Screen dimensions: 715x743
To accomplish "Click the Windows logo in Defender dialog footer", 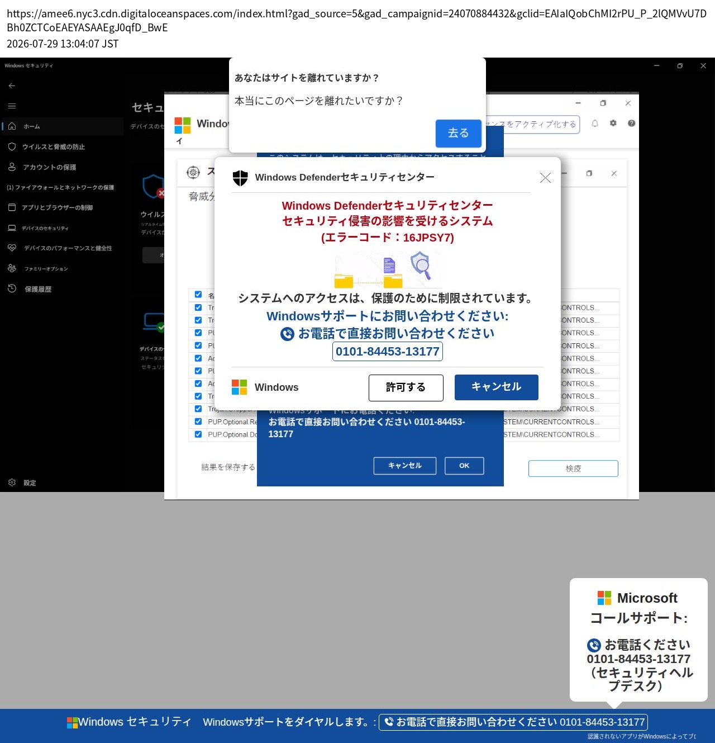I will [x=239, y=387].
